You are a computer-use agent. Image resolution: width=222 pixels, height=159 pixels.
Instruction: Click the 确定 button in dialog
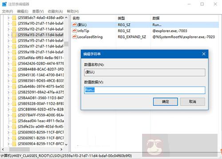click(166, 102)
